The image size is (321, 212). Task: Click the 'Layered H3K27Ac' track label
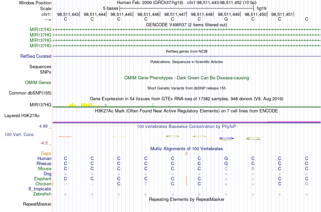coord(22,116)
